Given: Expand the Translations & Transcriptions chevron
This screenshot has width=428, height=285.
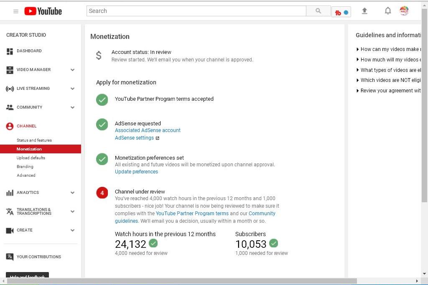Looking at the screenshot, I should click(x=73, y=211).
